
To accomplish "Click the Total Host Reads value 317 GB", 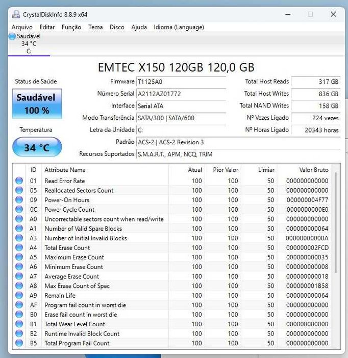I will [316, 82].
